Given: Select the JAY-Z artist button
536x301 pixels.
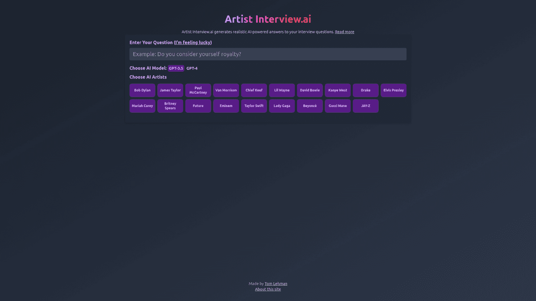Looking at the screenshot, I should [366, 106].
